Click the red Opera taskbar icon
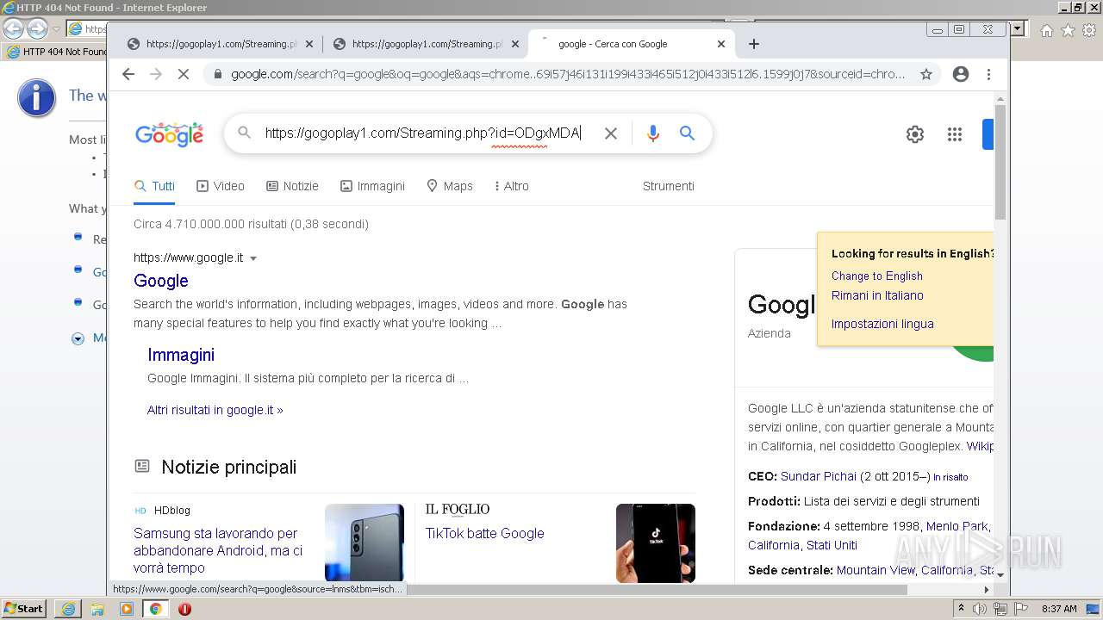 (x=184, y=609)
